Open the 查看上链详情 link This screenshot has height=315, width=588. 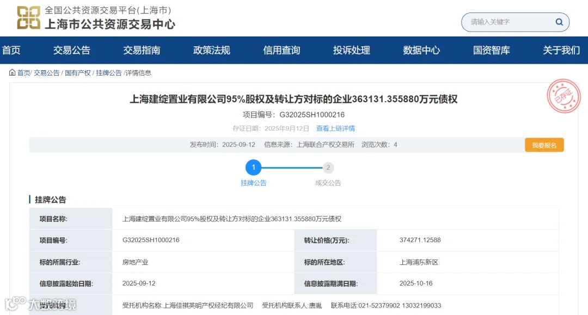coord(335,128)
